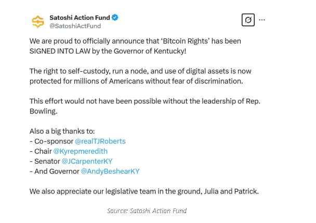The height and width of the screenshot is (223, 316).
Task: Click the 'right to self-custody' paragraph
Action: (x=140, y=76)
